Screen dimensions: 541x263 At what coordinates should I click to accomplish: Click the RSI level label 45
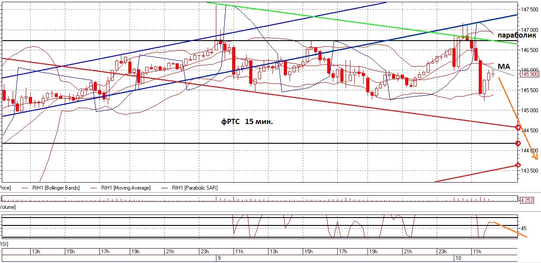[x=524, y=228]
